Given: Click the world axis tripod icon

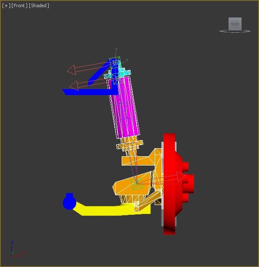Looking at the screenshot, I should [x=17, y=249].
